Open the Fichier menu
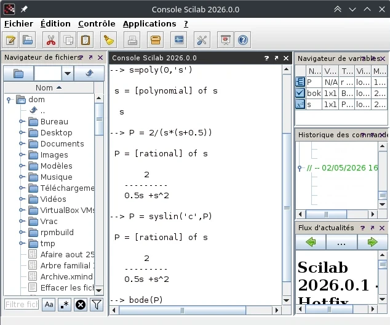Image resolution: width=390 pixels, height=325 pixels. pyautogui.click(x=18, y=24)
